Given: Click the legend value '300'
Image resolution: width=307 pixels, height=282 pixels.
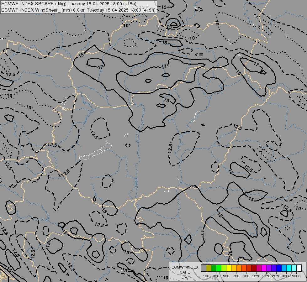Looking at the screenshot, I should 216,276.
